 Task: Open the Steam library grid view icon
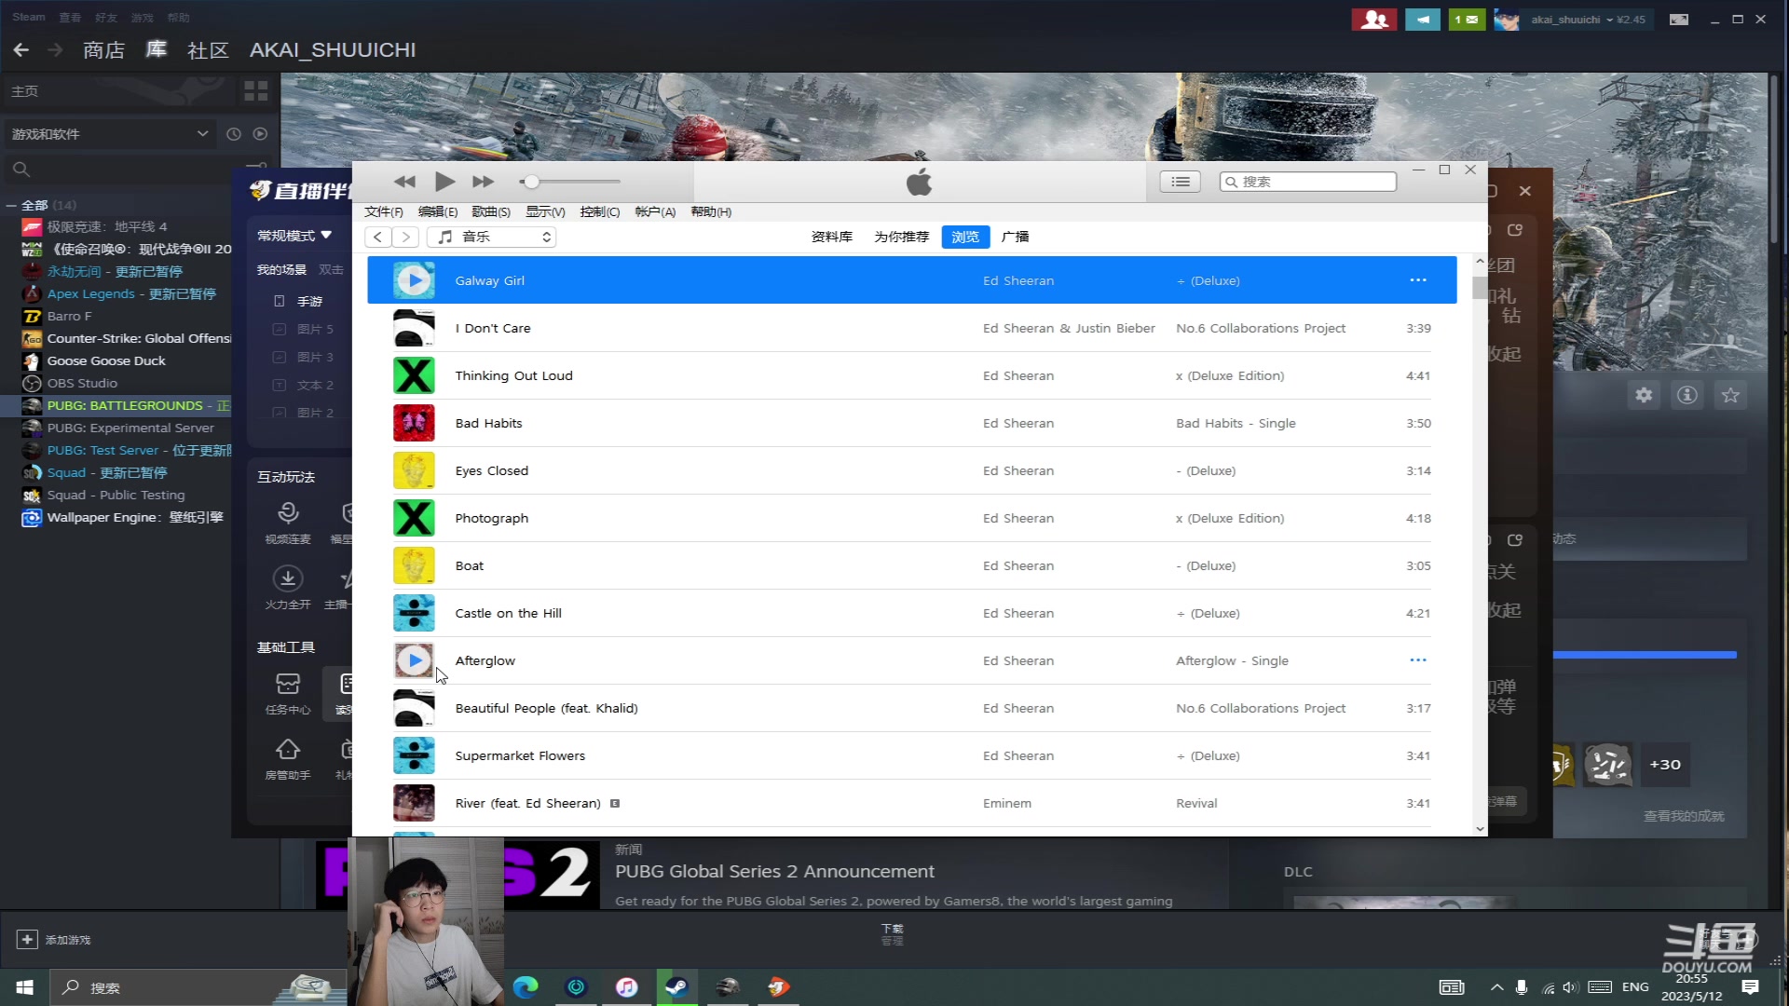[x=255, y=90]
